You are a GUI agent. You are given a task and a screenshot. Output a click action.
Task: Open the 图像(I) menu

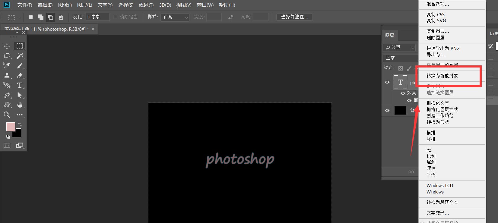(x=65, y=5)
